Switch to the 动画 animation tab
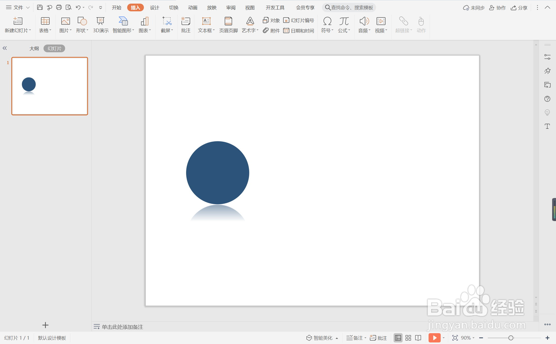 click(193, 8)
